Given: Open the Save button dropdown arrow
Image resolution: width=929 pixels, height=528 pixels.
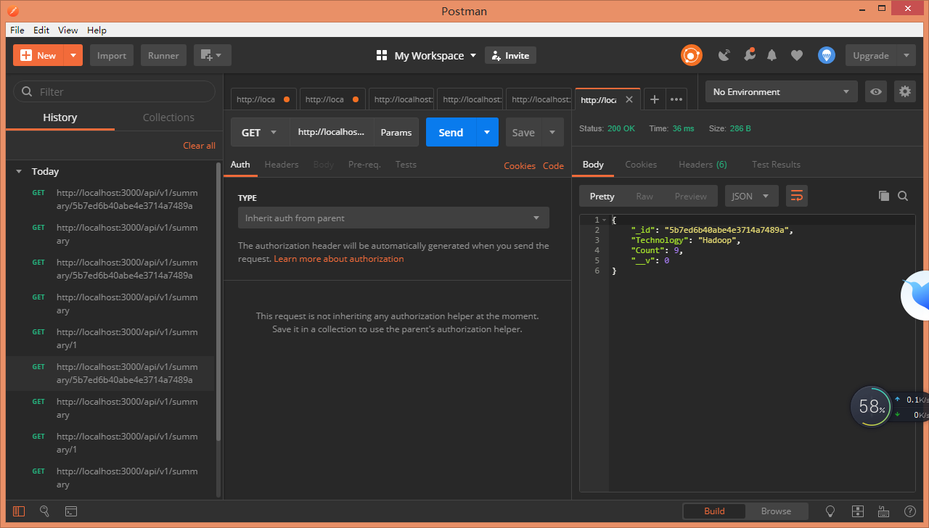Looking at the screenshot, I should (x=552, y=132).
